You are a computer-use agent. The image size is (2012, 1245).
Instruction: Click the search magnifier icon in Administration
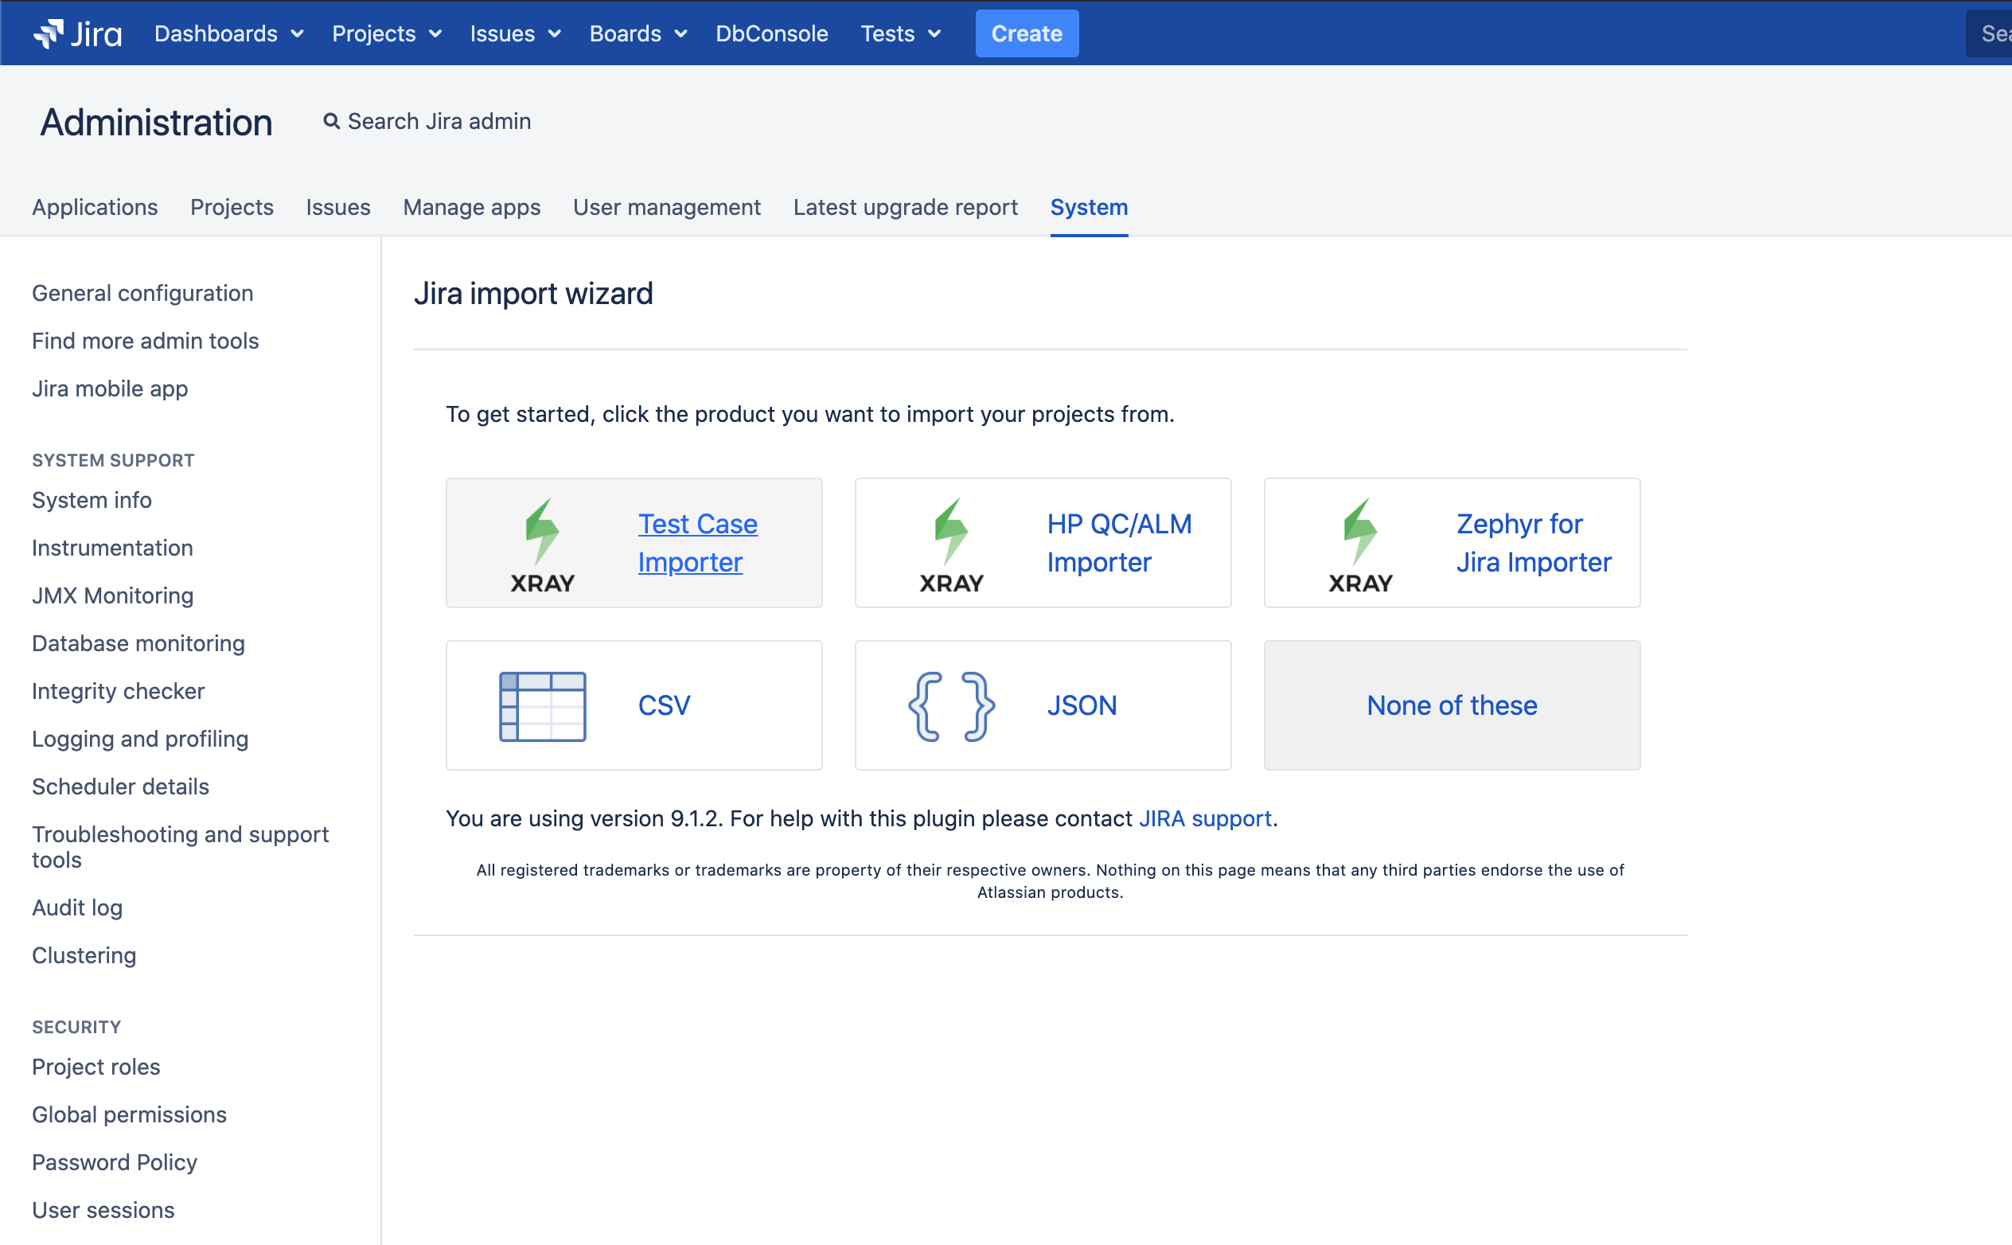point(331,121)
